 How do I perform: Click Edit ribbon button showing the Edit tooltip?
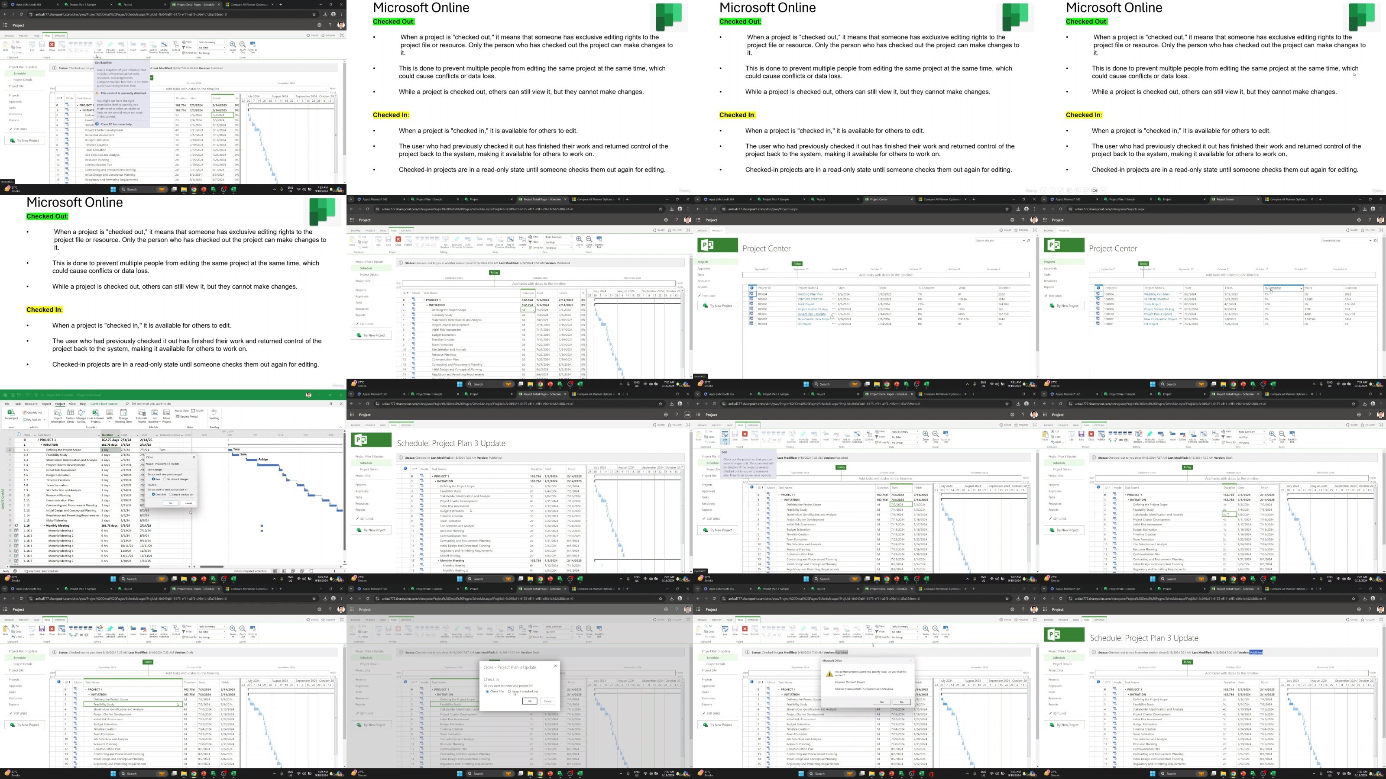725,437
